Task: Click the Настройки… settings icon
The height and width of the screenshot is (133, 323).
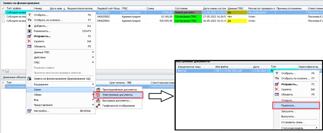Action: click(x=30, y=111)
